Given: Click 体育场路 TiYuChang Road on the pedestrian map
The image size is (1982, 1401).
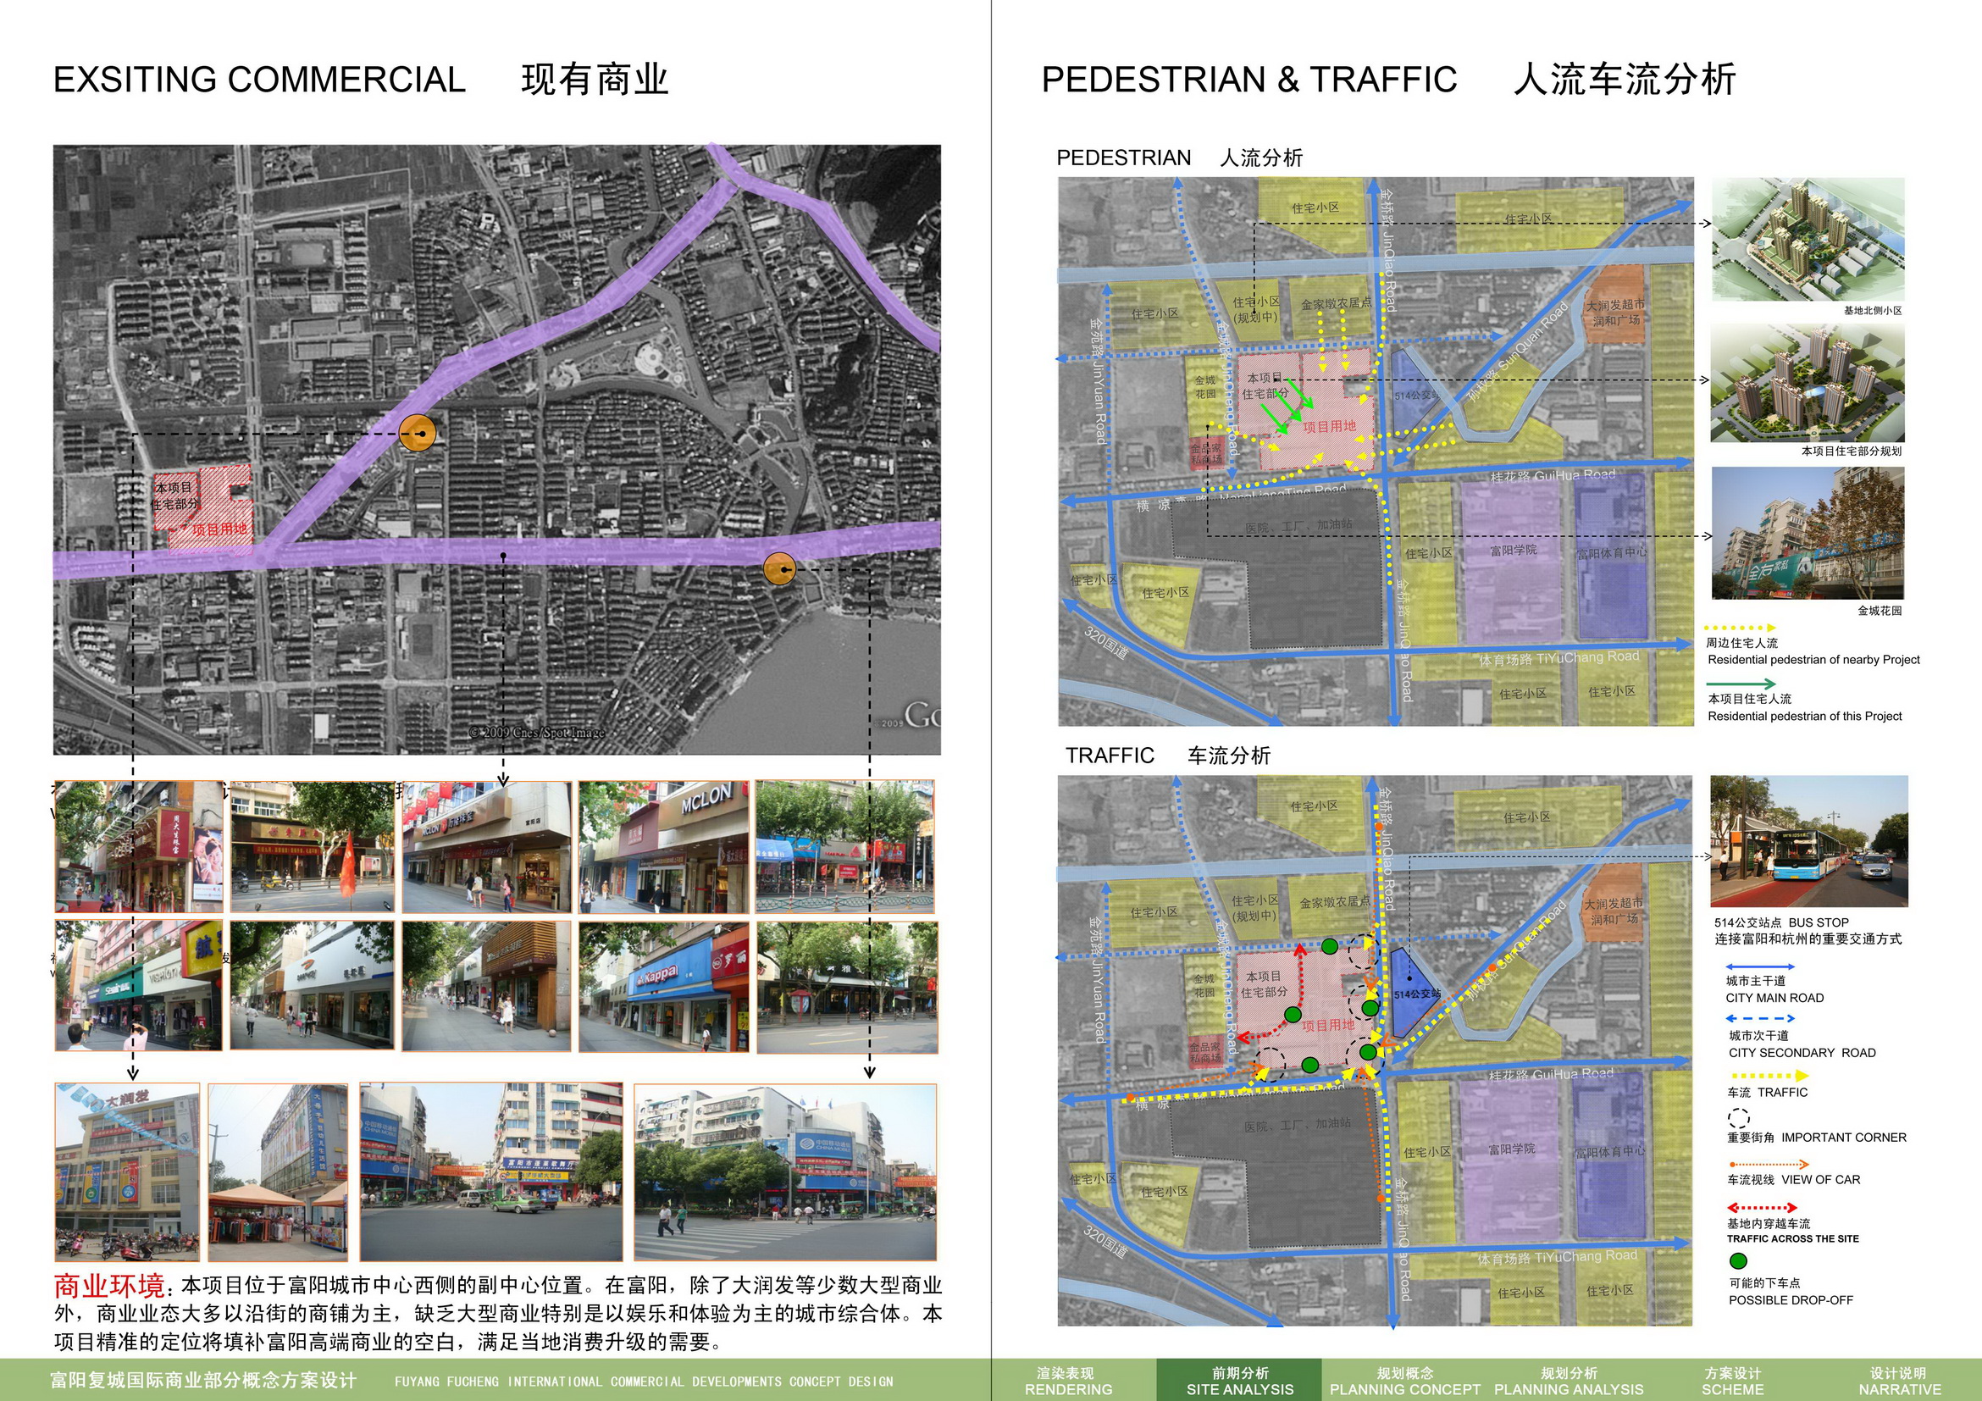Looking at the screenshot, I should (1559, 658).
